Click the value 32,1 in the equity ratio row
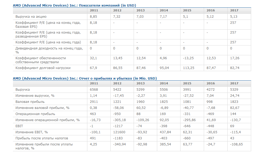 point(93,58)
